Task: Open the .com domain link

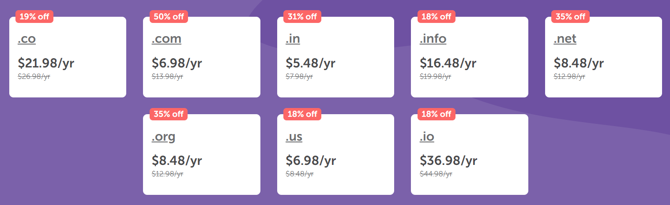Action: coord(166,39)
